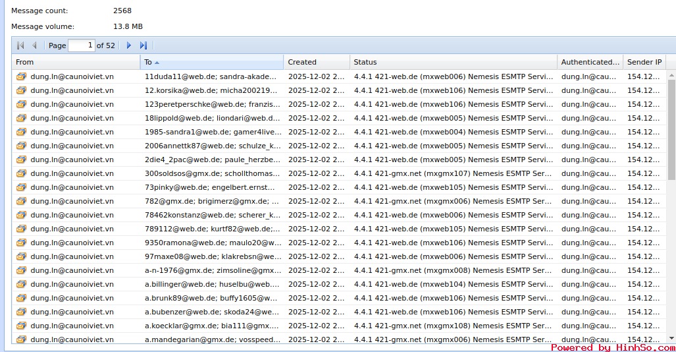Go to the first page of messages
676x352 pixels.
pos(20,45)
